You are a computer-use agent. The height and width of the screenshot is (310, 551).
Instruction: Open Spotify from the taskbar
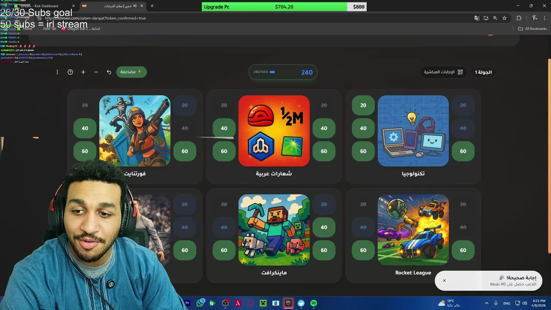coord(313,303)
